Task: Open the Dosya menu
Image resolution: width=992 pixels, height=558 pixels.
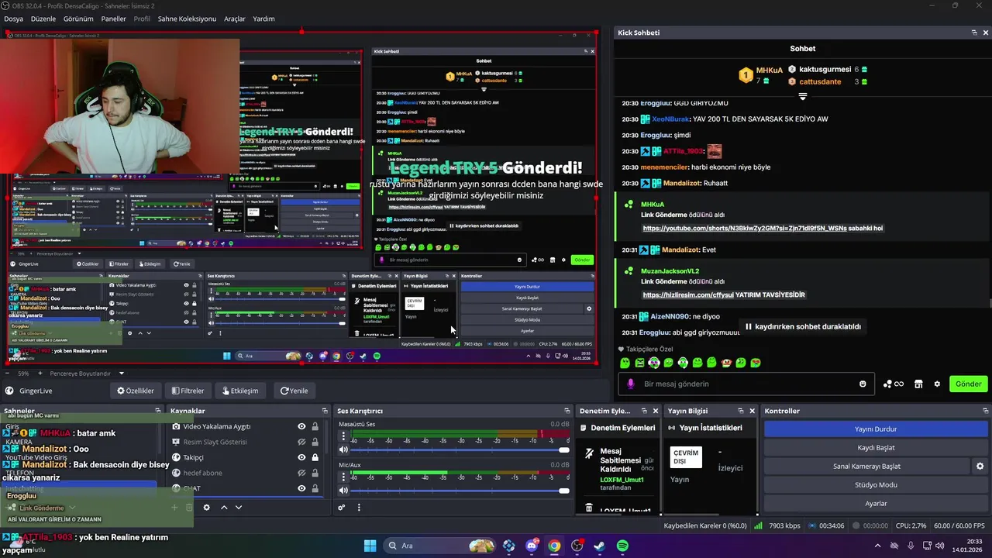Action: [13, 19]
